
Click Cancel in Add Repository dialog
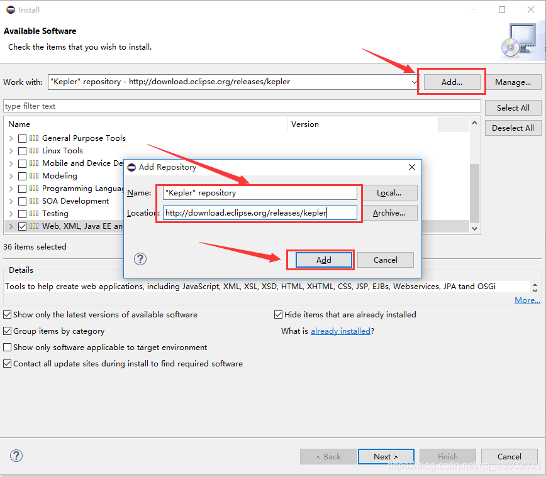[x=386, y=260]
